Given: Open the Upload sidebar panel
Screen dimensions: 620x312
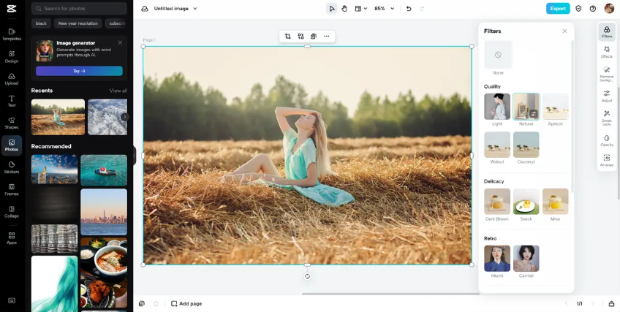Looking at the screenshot, I should click(12, 79).
